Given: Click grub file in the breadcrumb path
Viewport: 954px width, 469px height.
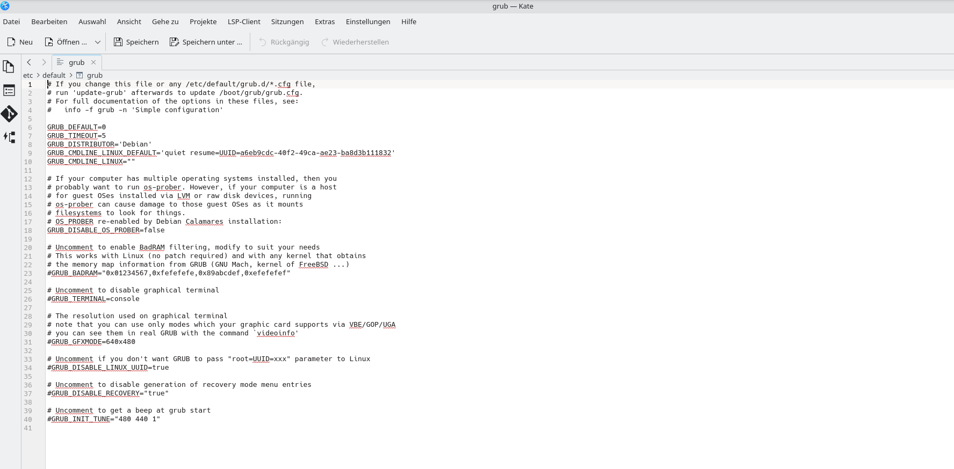Looking at the screenshot, I should (95, 76).
